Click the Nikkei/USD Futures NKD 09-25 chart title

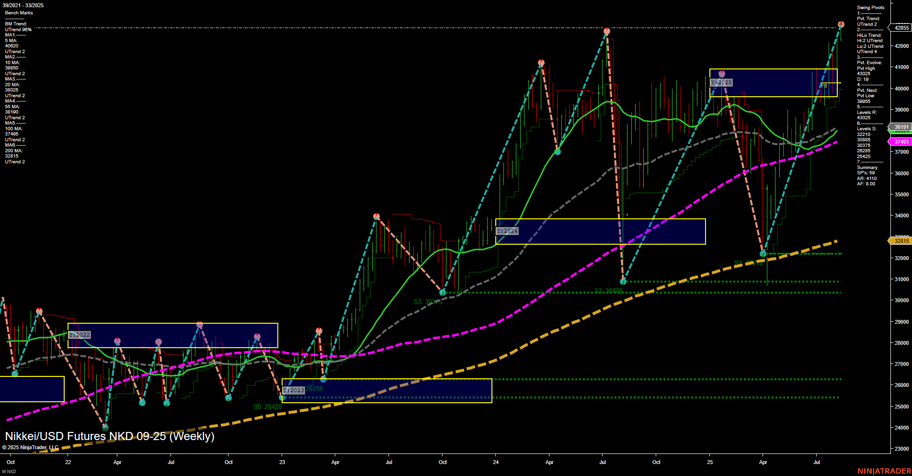[109, 436]
